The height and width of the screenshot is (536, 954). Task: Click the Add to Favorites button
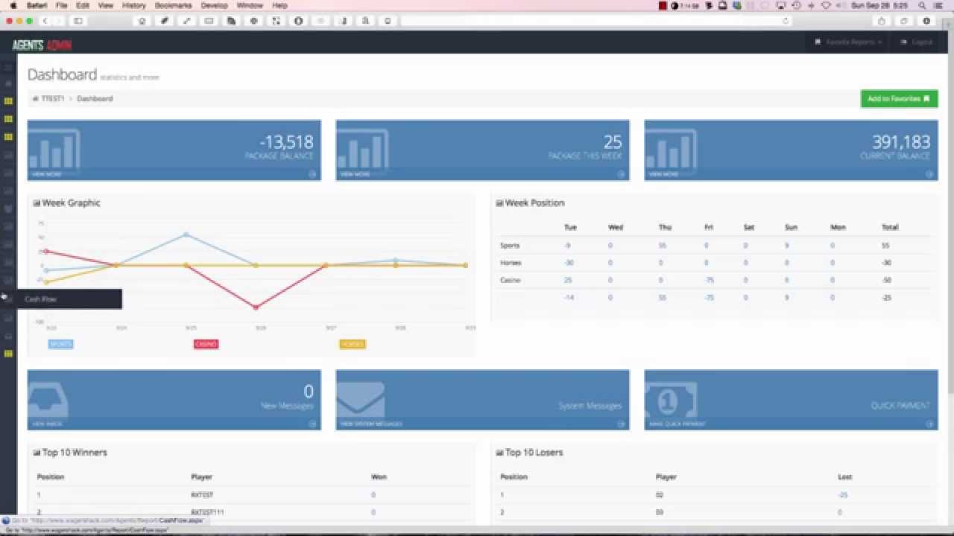click(899, 98)
